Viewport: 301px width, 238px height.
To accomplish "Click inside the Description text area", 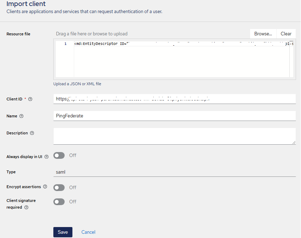I will (175, 136).
